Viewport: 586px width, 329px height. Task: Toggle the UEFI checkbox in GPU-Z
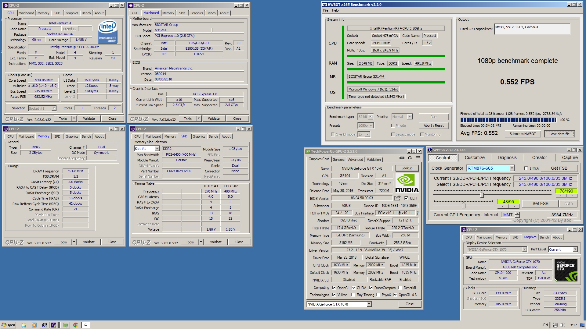pos(406,198)
